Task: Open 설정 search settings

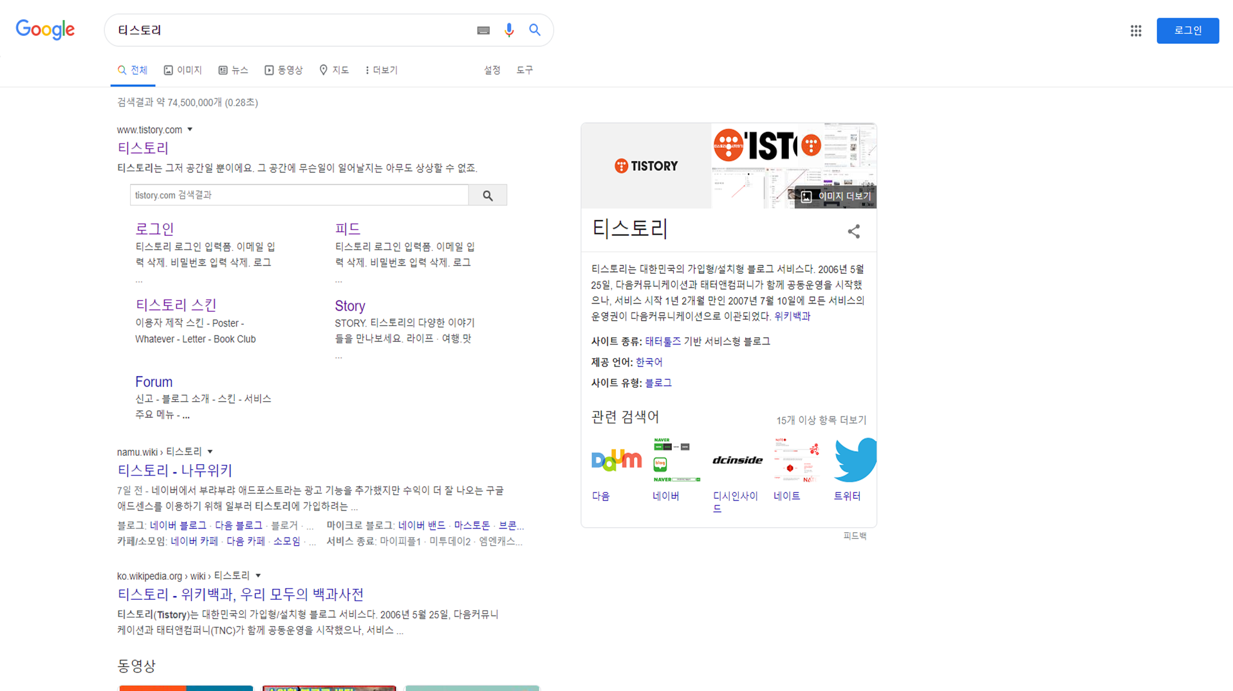Action: coord(492,70)
